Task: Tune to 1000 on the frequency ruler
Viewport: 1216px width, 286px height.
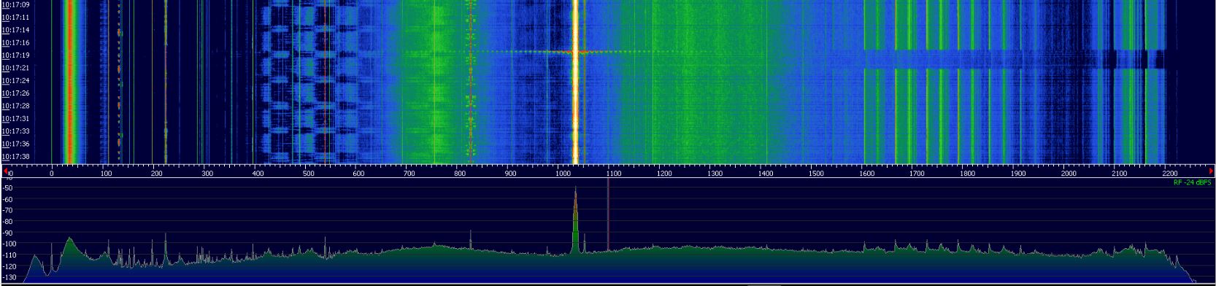Action: 561,174
